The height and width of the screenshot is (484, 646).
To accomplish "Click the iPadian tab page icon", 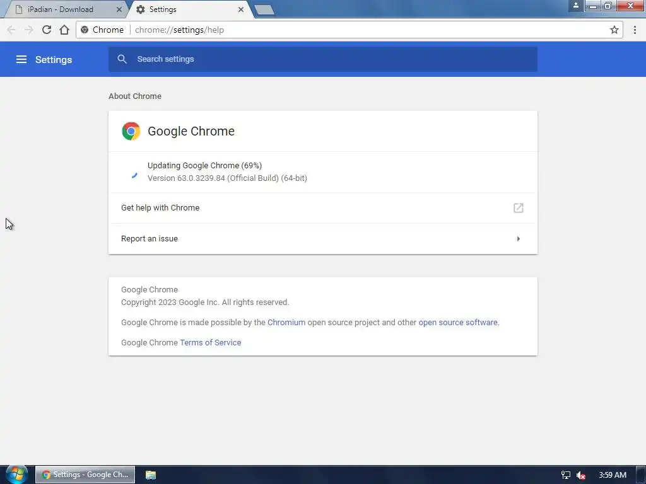I will point(18,9).
